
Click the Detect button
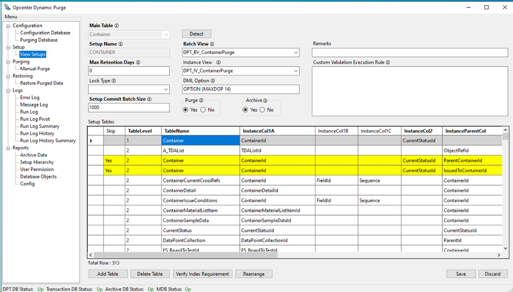(196, 34)
